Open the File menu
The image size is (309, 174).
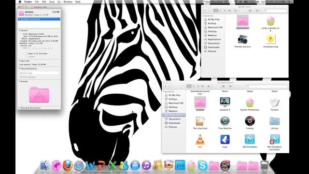[37, 1]
